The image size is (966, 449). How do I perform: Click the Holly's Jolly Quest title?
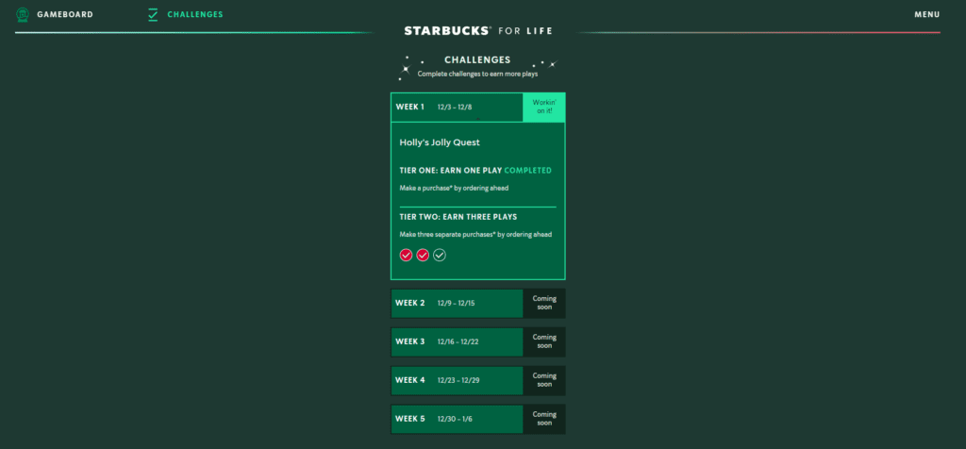tap(440, 142)
